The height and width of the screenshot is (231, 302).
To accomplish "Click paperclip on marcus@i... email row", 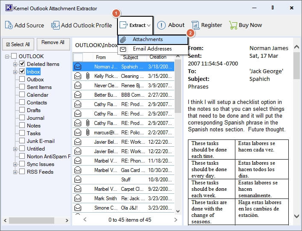I will [x=88, y=133].
